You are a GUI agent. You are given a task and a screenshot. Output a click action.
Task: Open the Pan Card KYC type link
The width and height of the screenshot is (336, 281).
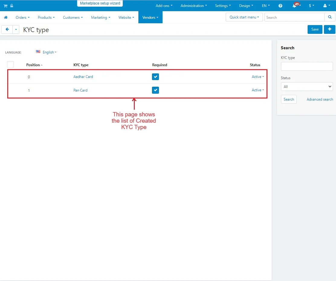coord(80,90)
